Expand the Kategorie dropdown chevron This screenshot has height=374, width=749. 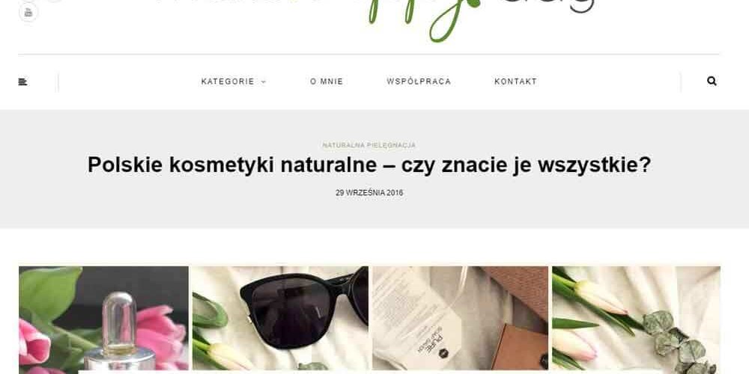[263, 82]
